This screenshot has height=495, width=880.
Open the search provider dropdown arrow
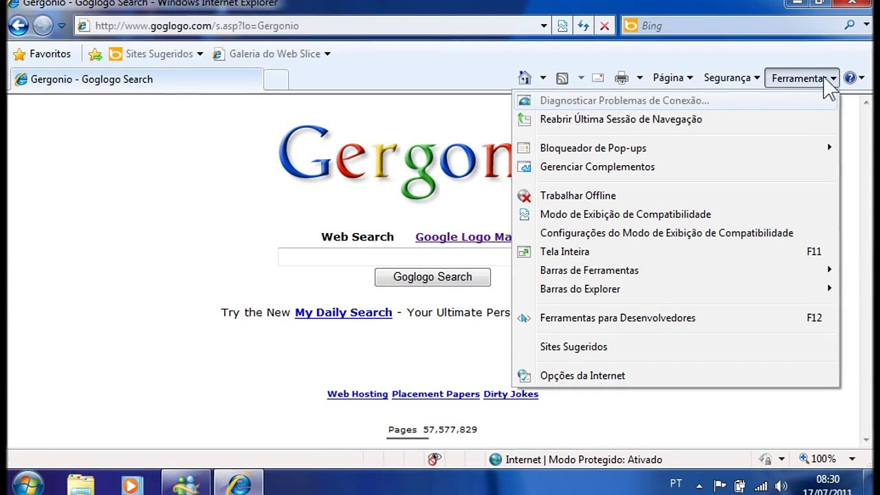(866, 25)
